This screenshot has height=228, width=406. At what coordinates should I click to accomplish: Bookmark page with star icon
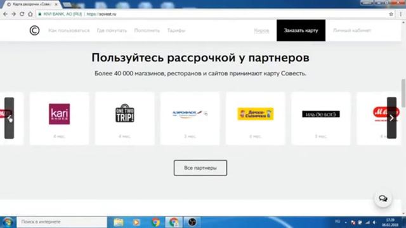[x=391, y=14]
